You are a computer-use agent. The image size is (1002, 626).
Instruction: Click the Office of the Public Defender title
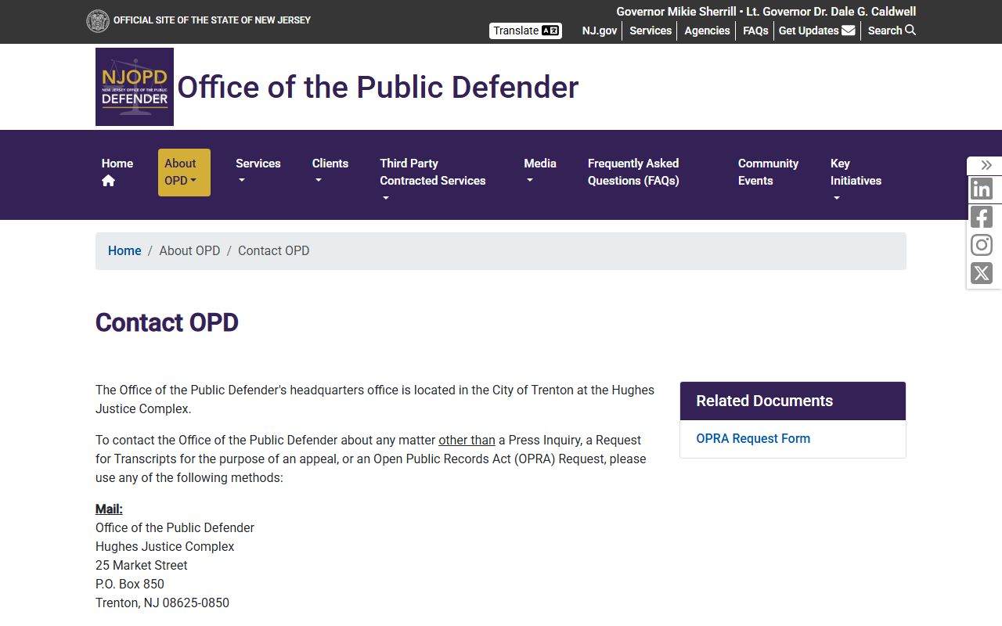point(378,87)
